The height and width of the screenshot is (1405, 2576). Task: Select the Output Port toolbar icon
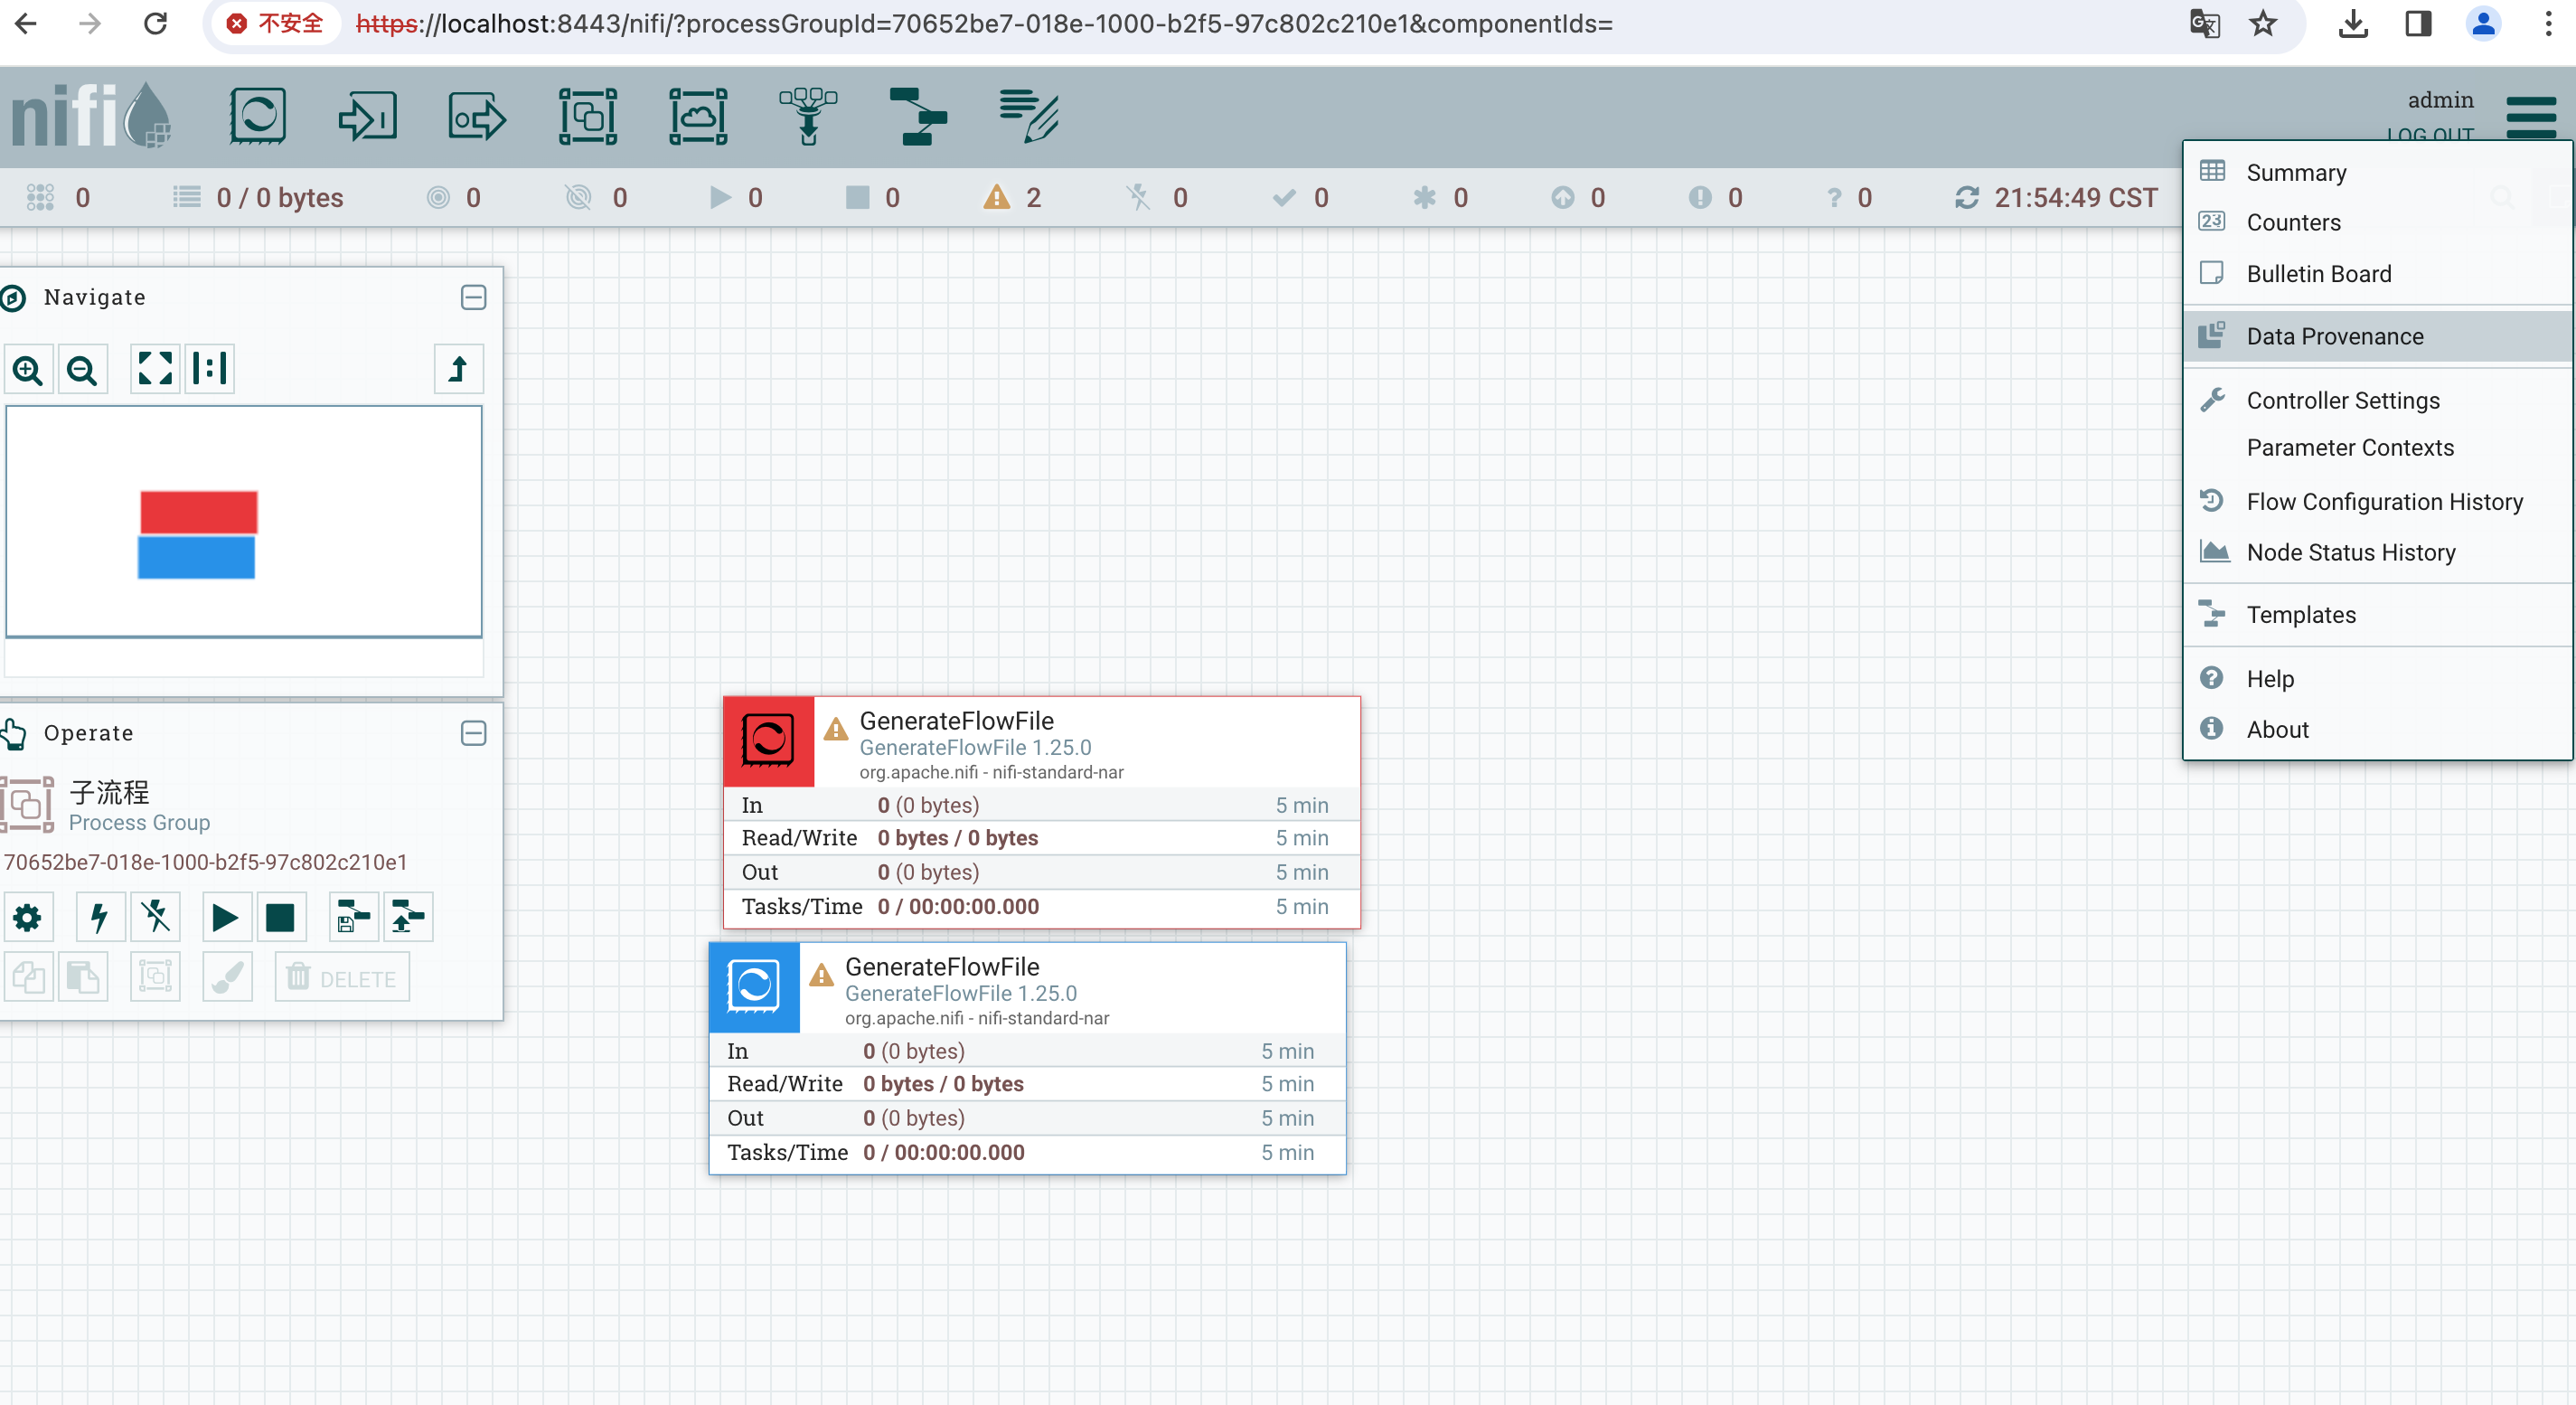[476, 115]
